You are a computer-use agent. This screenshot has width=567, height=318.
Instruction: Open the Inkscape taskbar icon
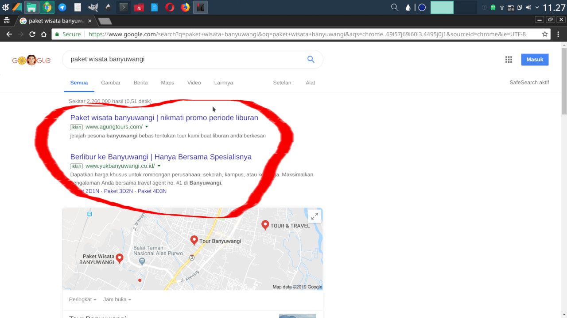coord(108,7)
